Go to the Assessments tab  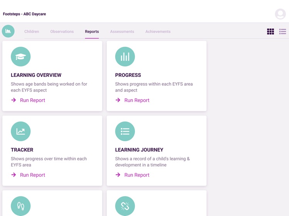(x=122, y=32)
